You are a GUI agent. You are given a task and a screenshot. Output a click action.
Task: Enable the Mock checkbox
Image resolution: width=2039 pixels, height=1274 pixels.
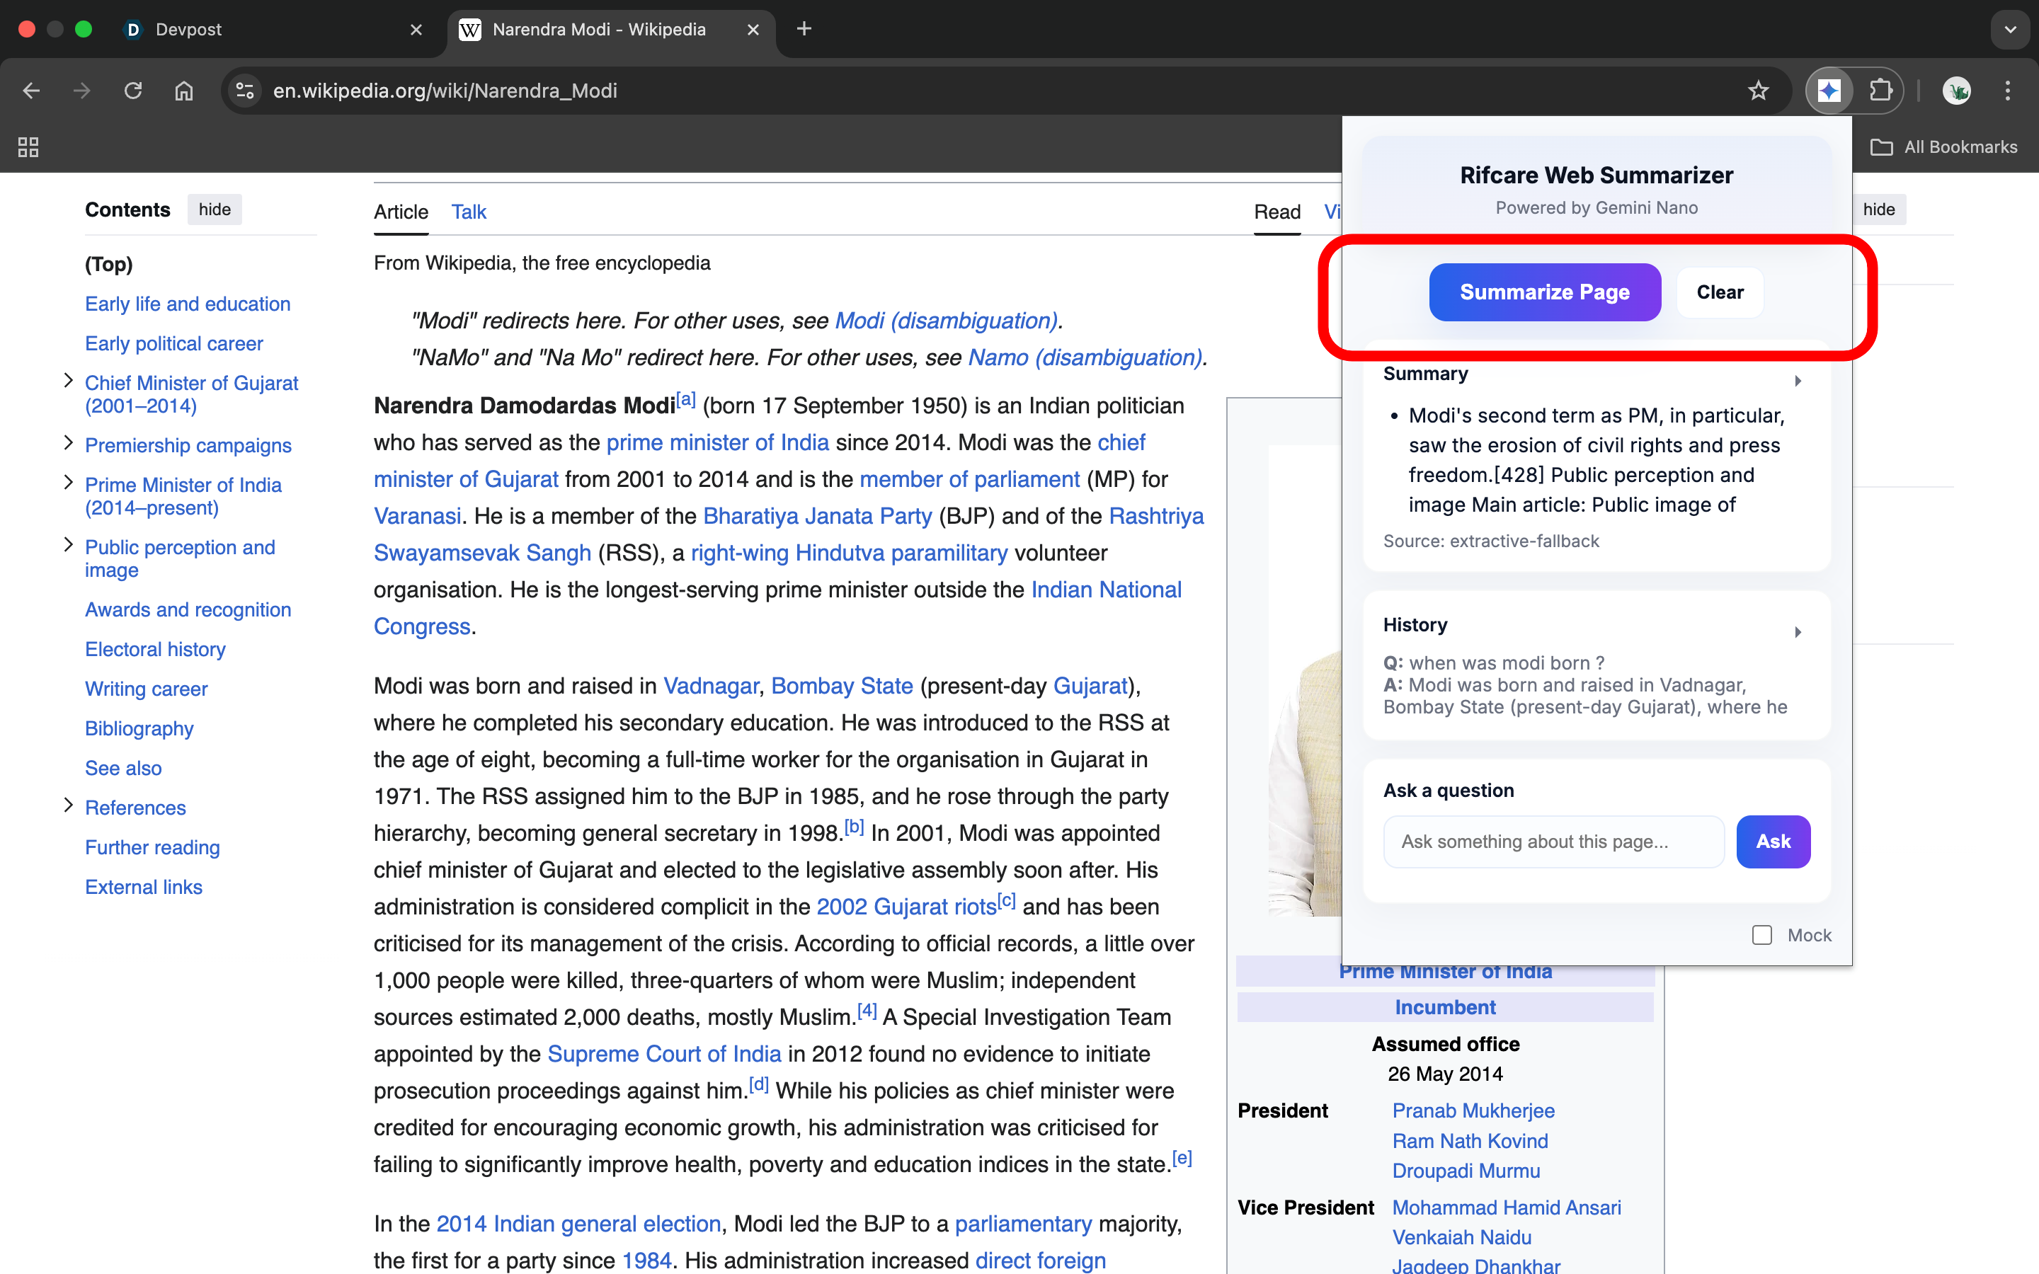pyautogui.click(x=1761, y=935)
